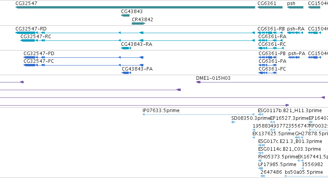Open EST IP07633.5prime

[x=198, y=114]
